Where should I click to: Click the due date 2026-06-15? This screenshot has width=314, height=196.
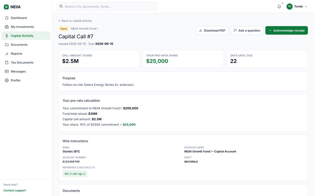(x=104, y=44)
